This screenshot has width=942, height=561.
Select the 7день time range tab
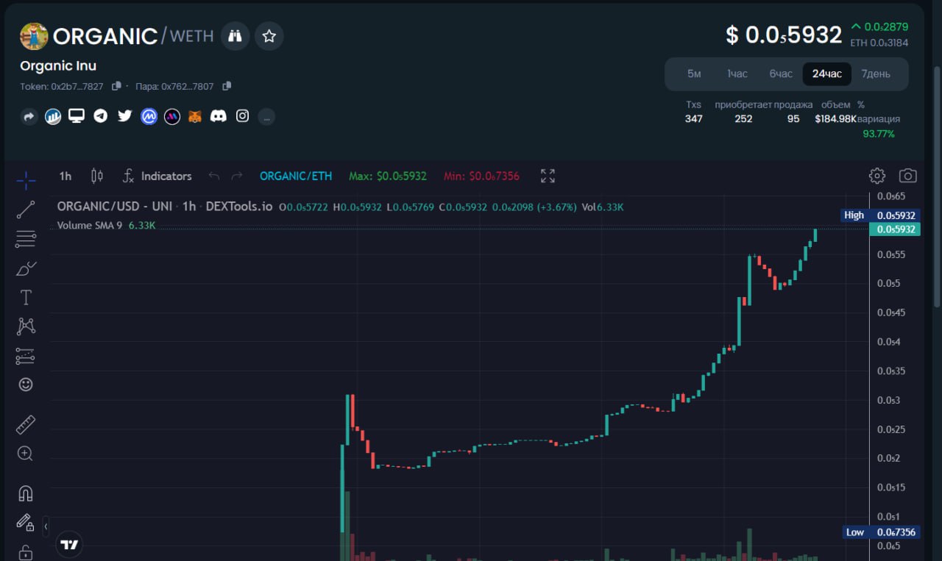pos(876,74)
